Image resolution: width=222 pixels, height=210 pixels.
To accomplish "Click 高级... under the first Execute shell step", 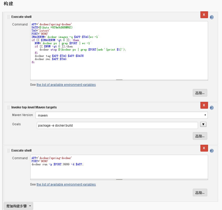I will coord(200,93).
